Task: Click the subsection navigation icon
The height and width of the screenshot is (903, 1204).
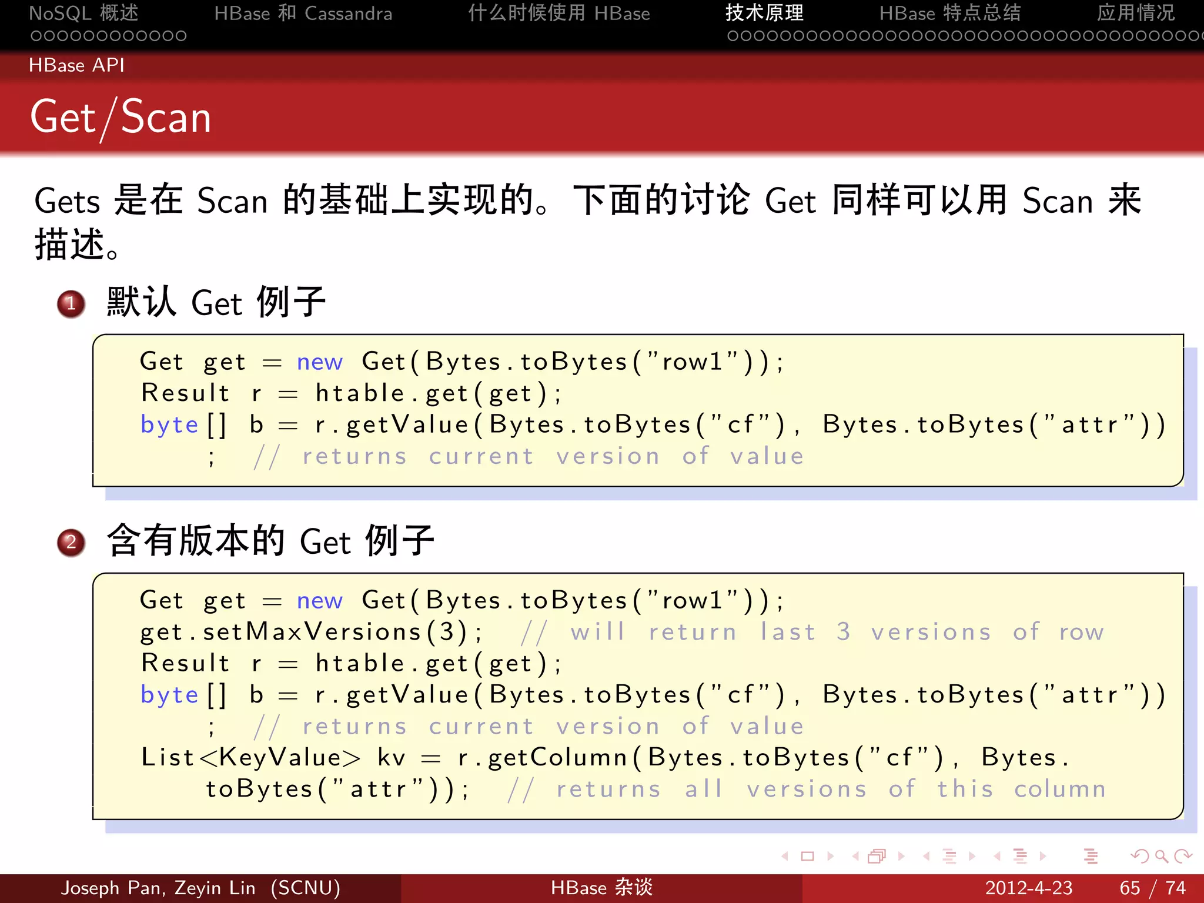Action: 949,856
